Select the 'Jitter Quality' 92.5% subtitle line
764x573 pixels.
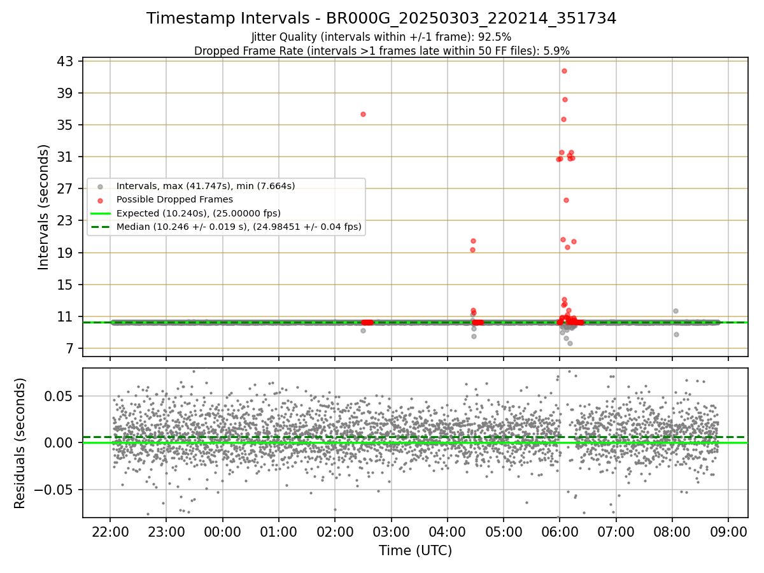click(381, 37)
